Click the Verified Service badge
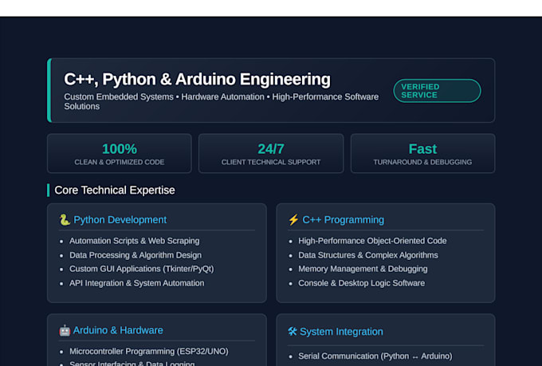This screenshot has height=366, width=542. coord(437,91)
